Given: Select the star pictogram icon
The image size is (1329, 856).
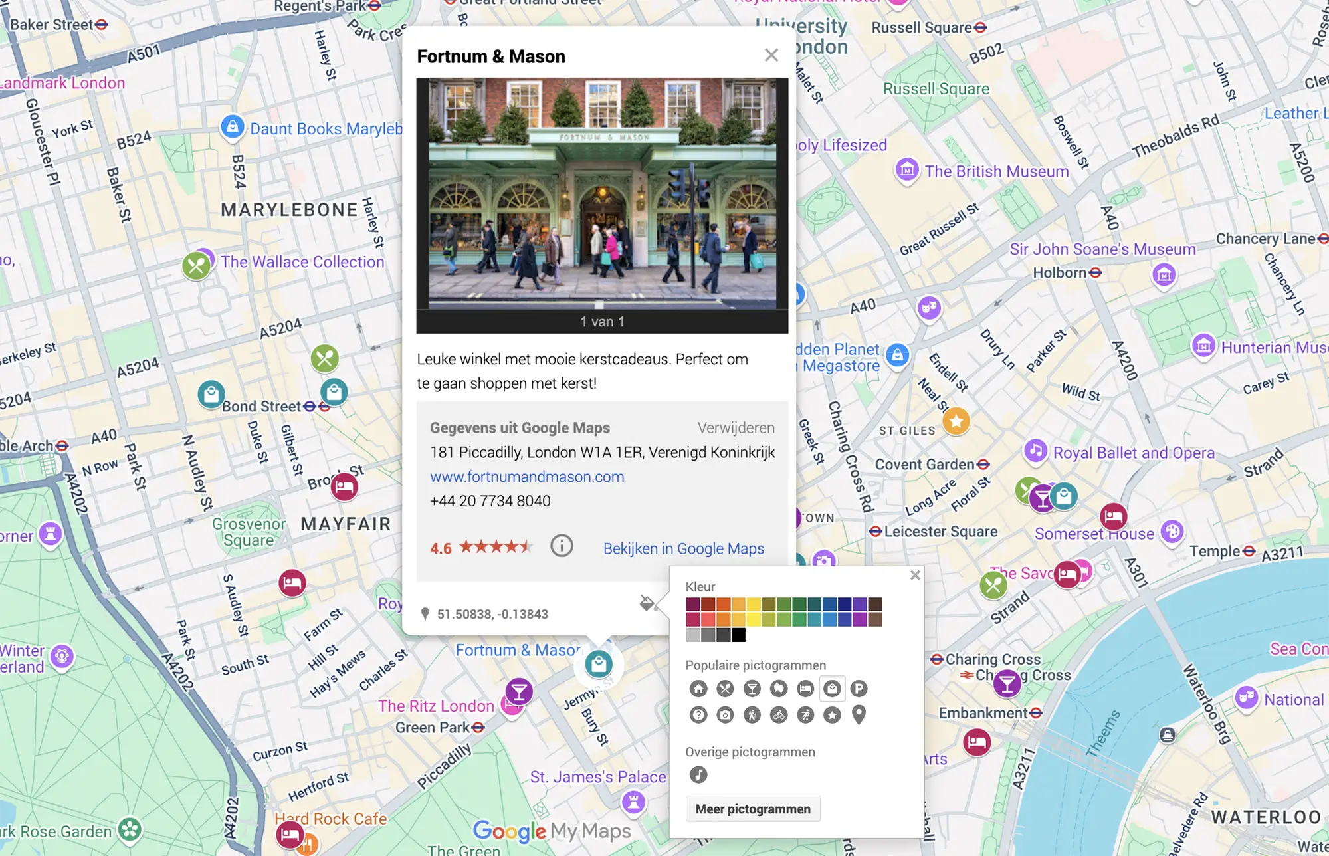Looking at the screenshot, I should pyautogui.click(x=832, y=715).
